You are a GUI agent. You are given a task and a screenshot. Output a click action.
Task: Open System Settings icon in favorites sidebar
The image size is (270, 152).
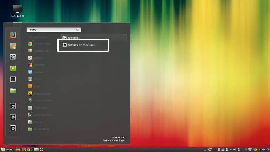[13, 57]
